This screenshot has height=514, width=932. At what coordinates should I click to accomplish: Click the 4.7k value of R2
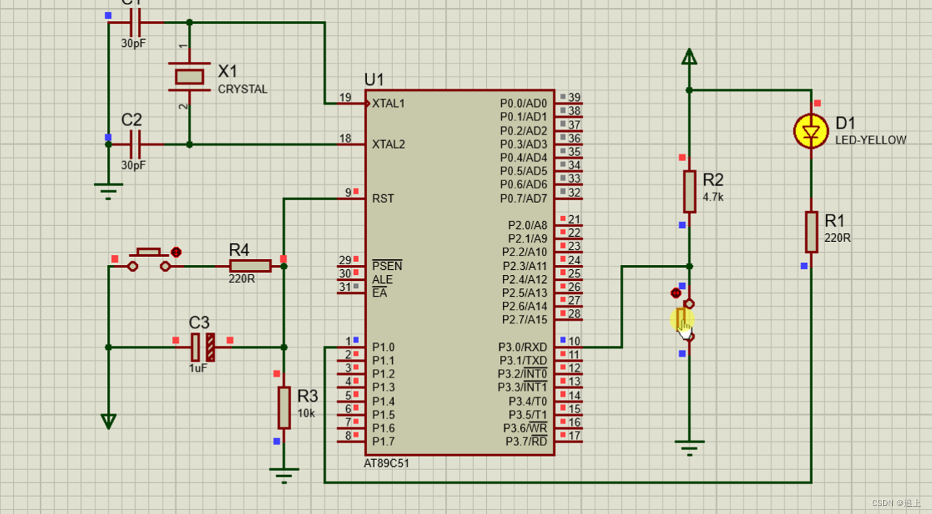713,196
